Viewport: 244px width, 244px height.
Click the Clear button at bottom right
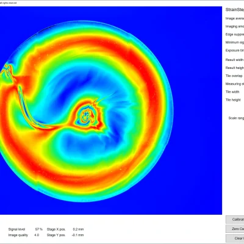[x=235, y=238]
